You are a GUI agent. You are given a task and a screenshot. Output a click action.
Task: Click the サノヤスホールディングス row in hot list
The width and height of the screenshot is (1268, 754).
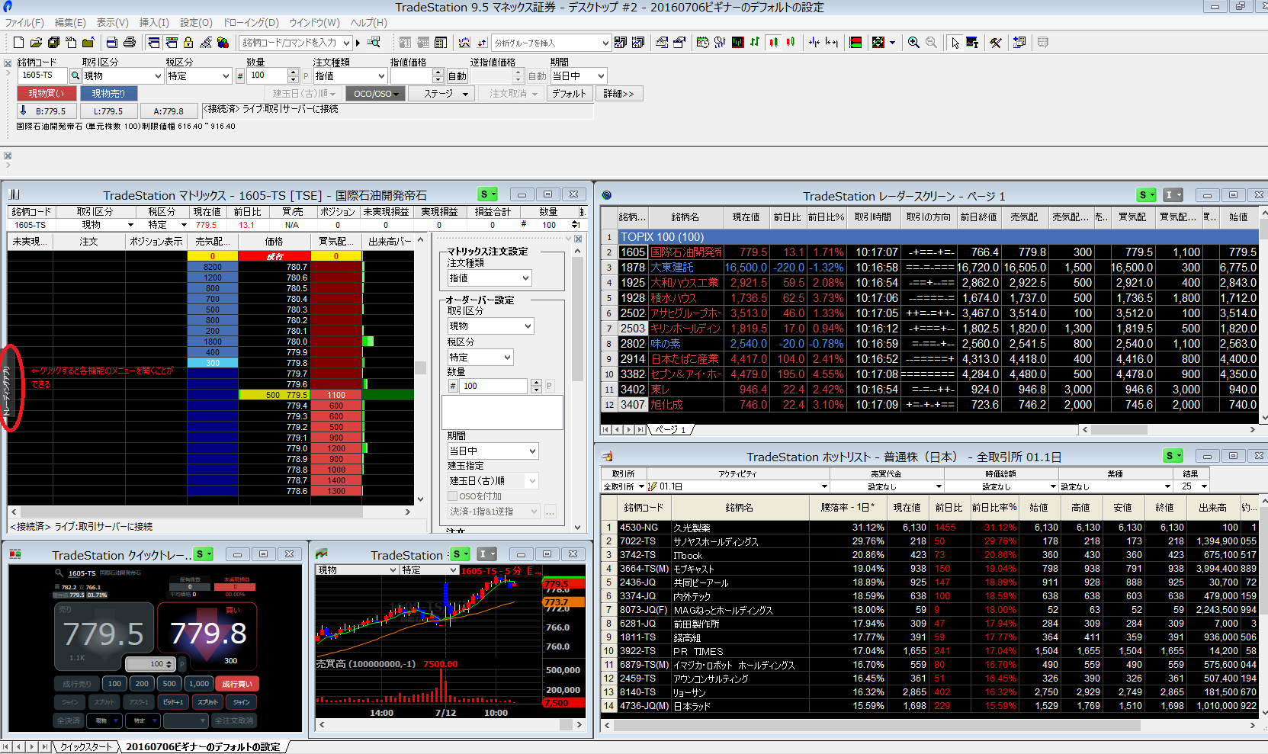[x=930, y=541]
